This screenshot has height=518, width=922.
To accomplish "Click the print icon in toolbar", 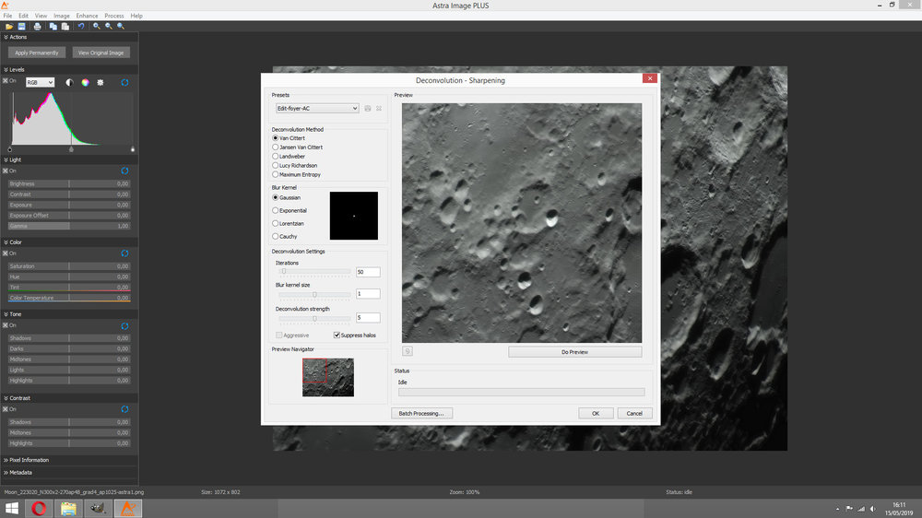I will (x=38, y=26).
